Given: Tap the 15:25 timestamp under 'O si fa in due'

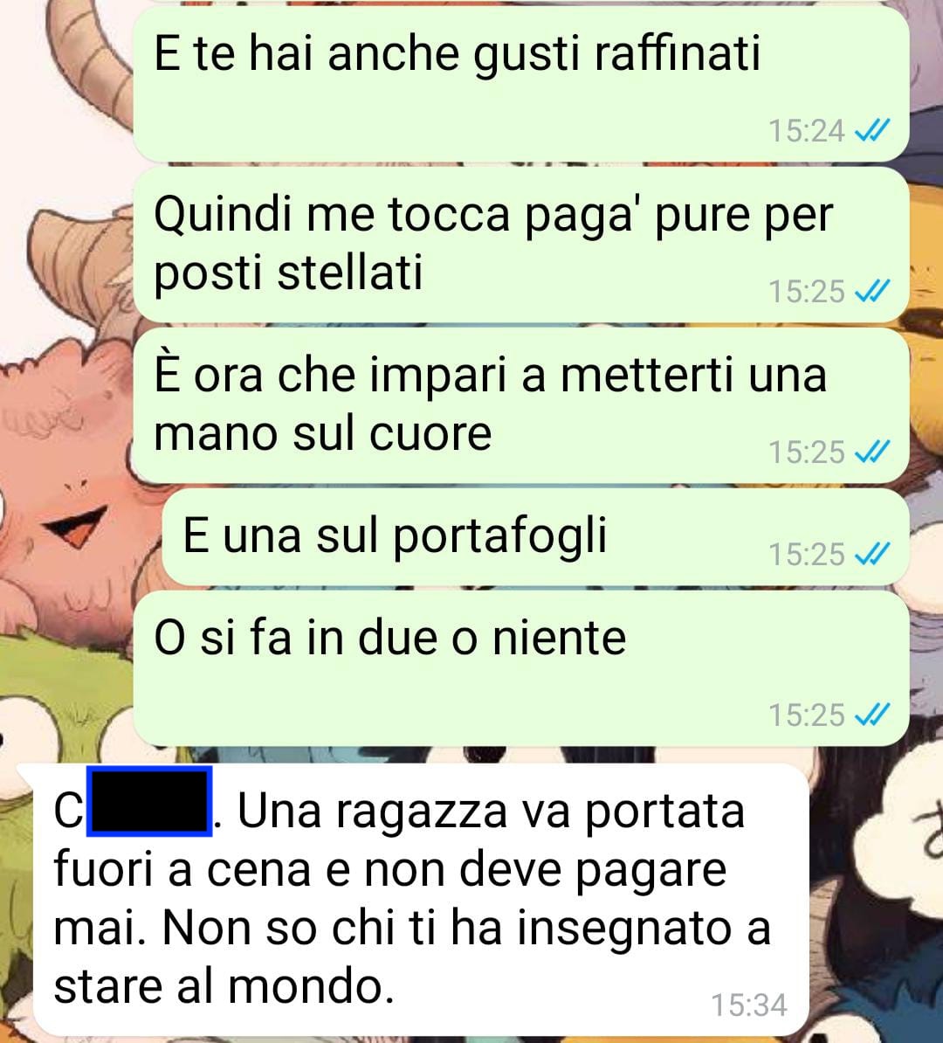Looking at the screenshot, I should [806, 715].
